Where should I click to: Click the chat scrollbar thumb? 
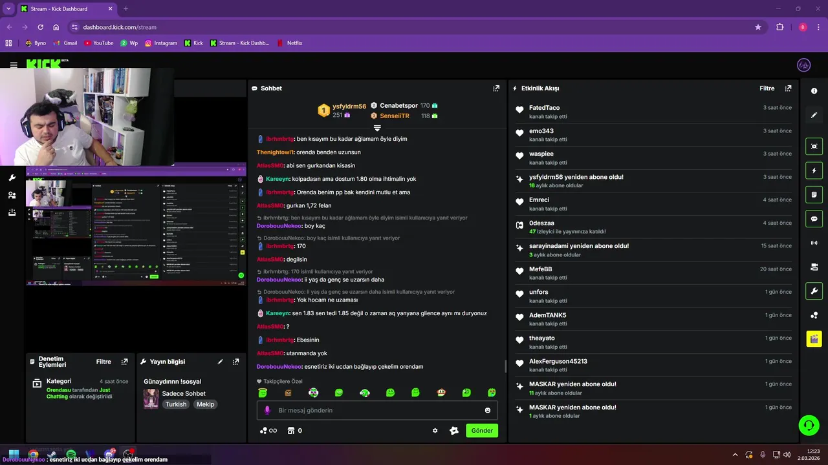505,367
